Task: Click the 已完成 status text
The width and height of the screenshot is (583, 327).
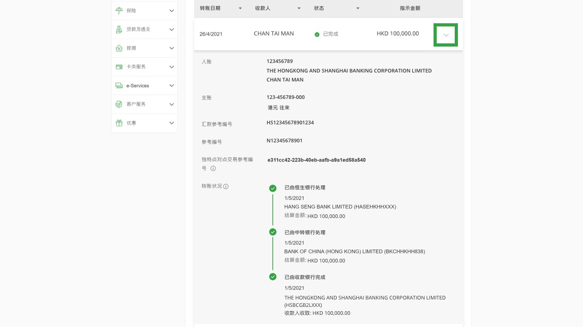Action: pos(331,34)
